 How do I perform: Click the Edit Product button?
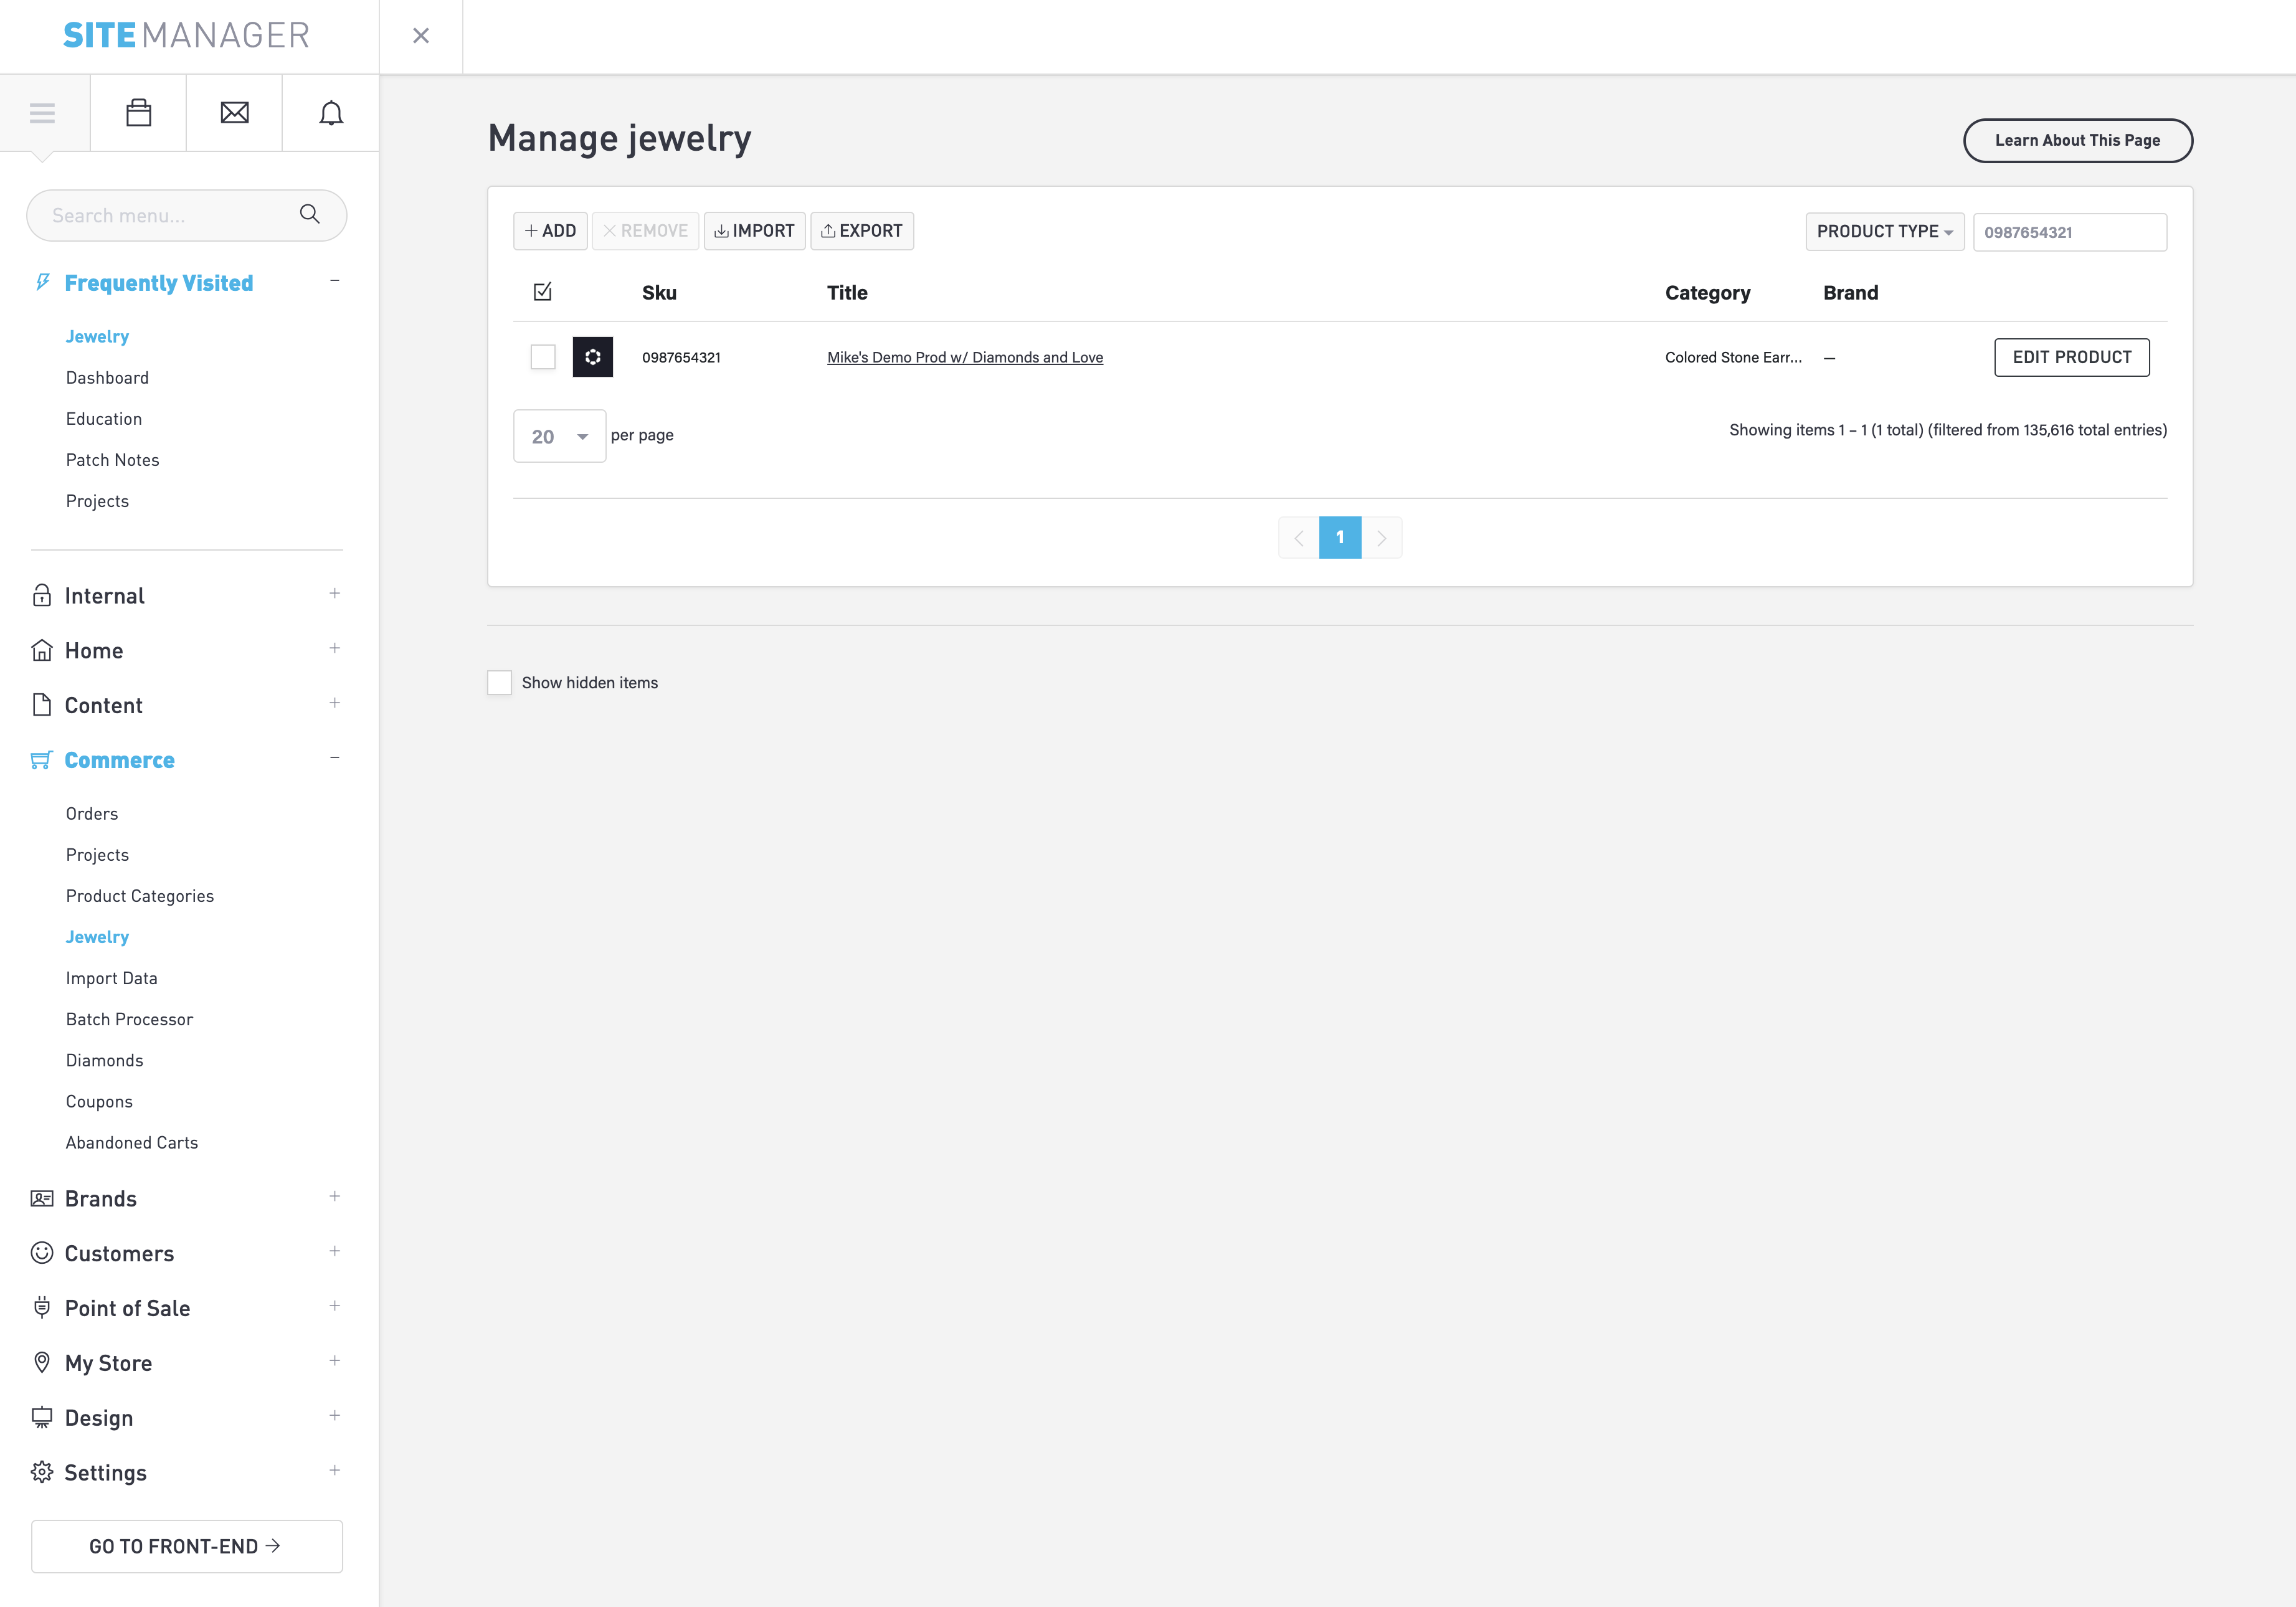(2071, 357)
